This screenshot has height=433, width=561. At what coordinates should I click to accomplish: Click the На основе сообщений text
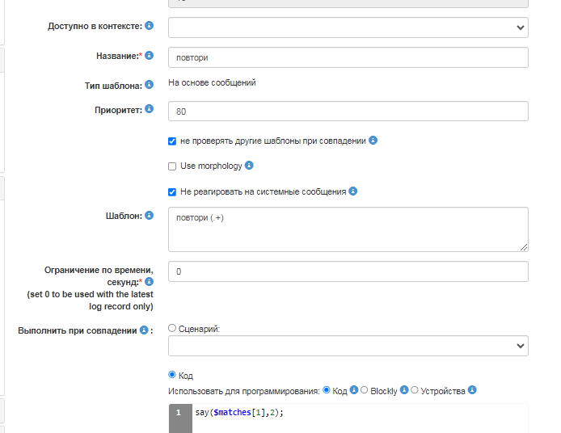(212, 82)
